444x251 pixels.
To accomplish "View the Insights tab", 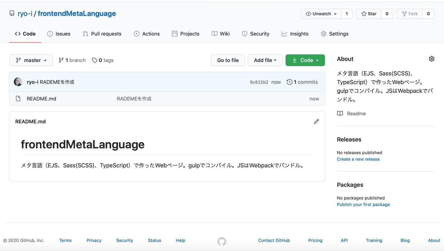I will click(295, 34).
